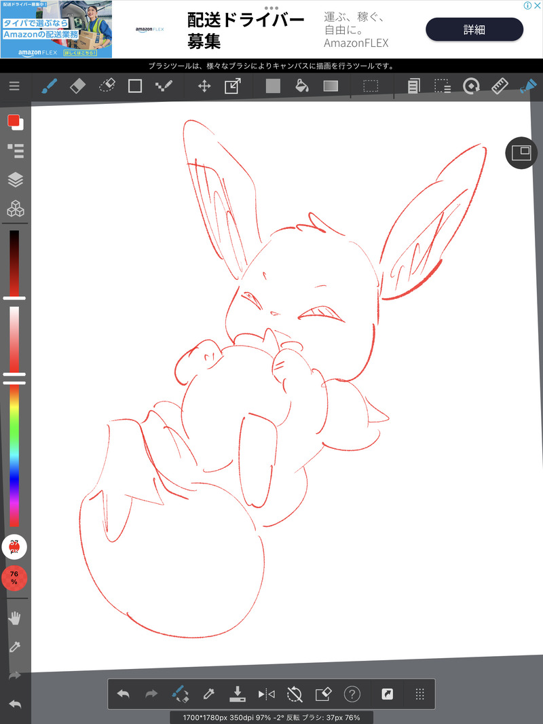Open the hamburger main menu

[x=14, y=86]
